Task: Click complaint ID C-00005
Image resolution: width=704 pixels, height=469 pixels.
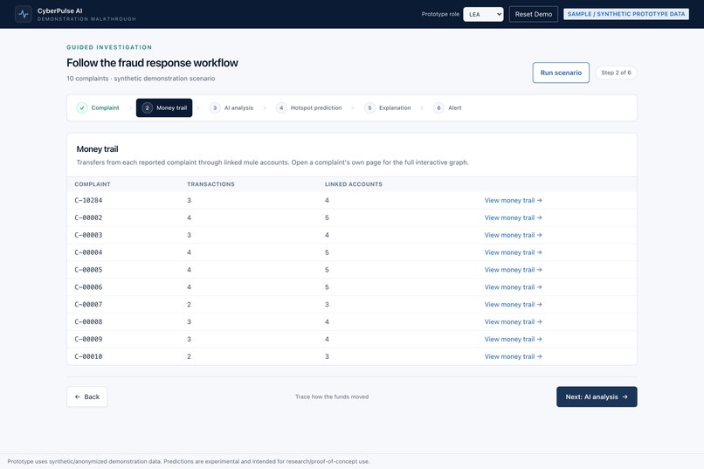Action: click(x=88, y=270)
